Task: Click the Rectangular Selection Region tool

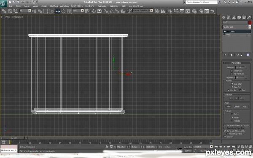Action: tap(46, 11)
